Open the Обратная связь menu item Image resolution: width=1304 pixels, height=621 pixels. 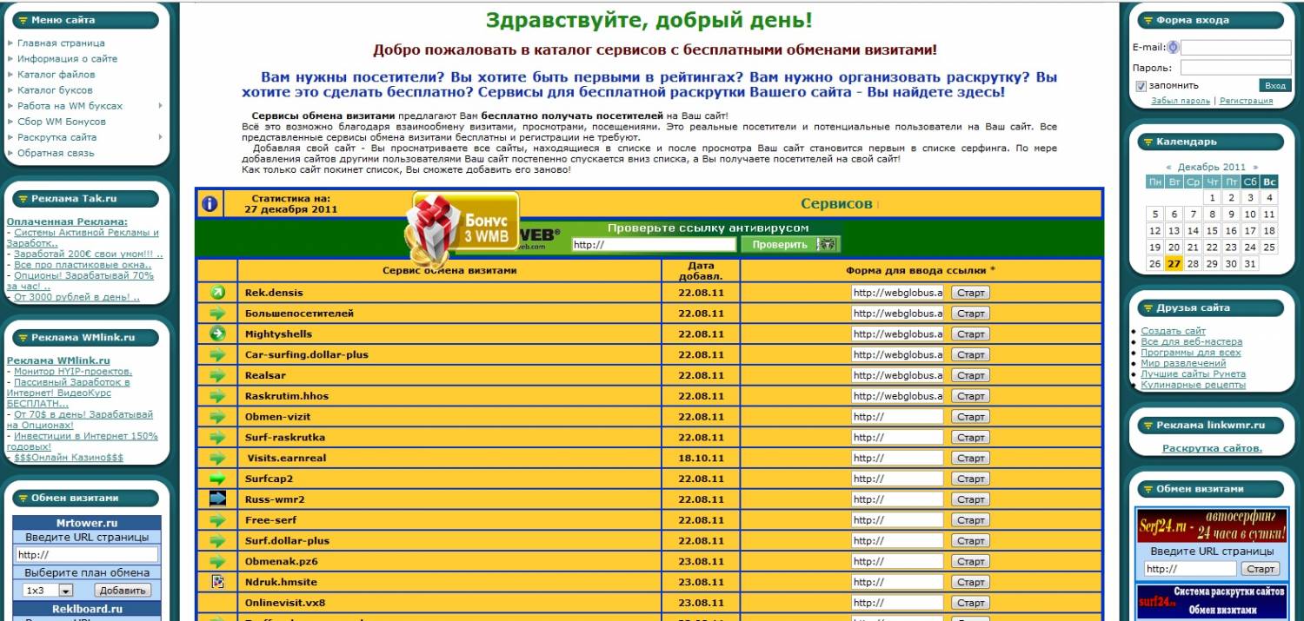point(56,153)
